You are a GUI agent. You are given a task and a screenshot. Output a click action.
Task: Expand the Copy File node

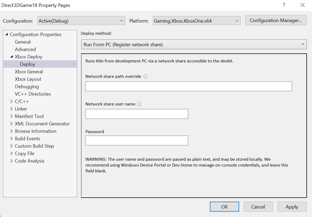(x=12, y=154)
